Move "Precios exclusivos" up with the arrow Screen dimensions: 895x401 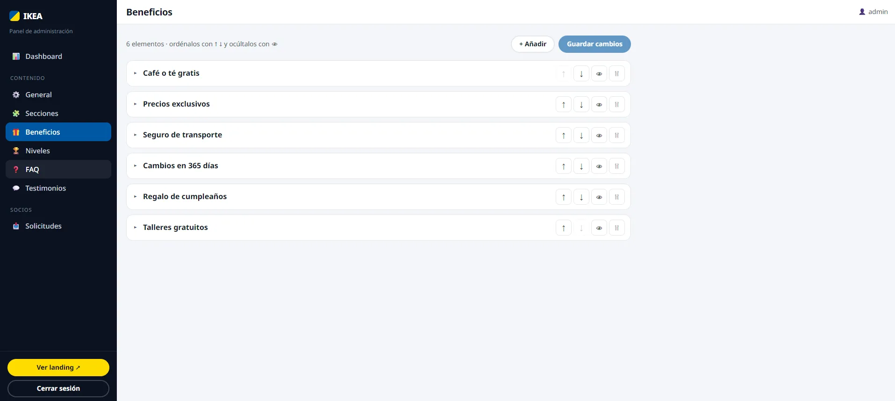[x=564, y=104]
